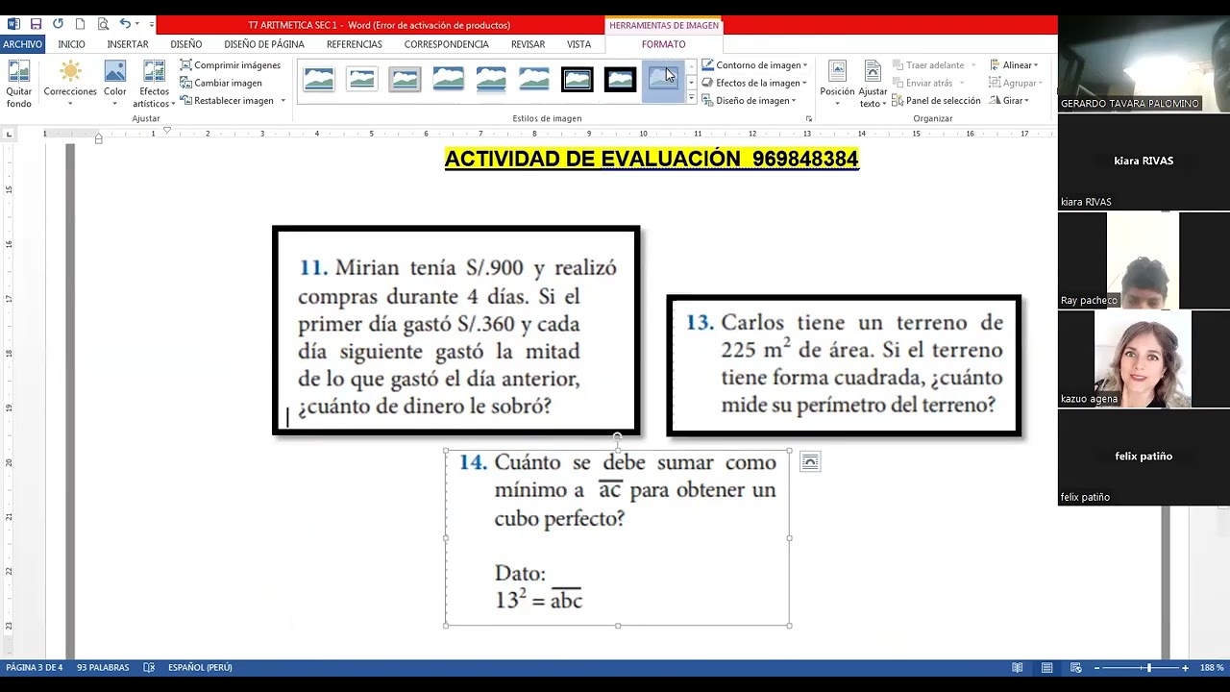Click the print preview magnifier icon
The width and height of the screenshot is (1230, 692).
tap(102, 24)
